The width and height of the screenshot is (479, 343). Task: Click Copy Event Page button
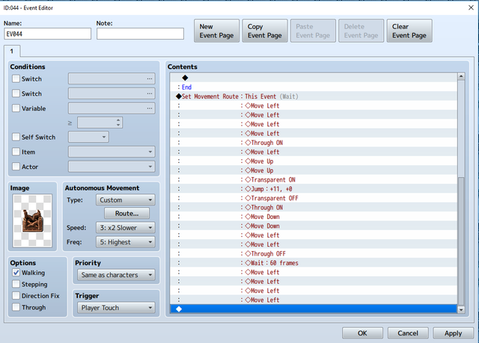265,31
